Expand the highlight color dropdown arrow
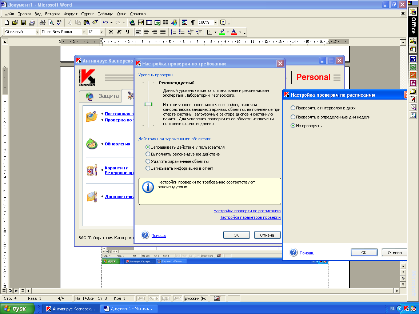Screen dimensions: 419x314 228,32
